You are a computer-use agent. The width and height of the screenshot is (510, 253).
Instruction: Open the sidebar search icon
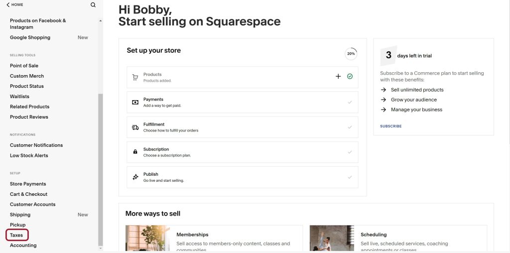click(93, 5)
